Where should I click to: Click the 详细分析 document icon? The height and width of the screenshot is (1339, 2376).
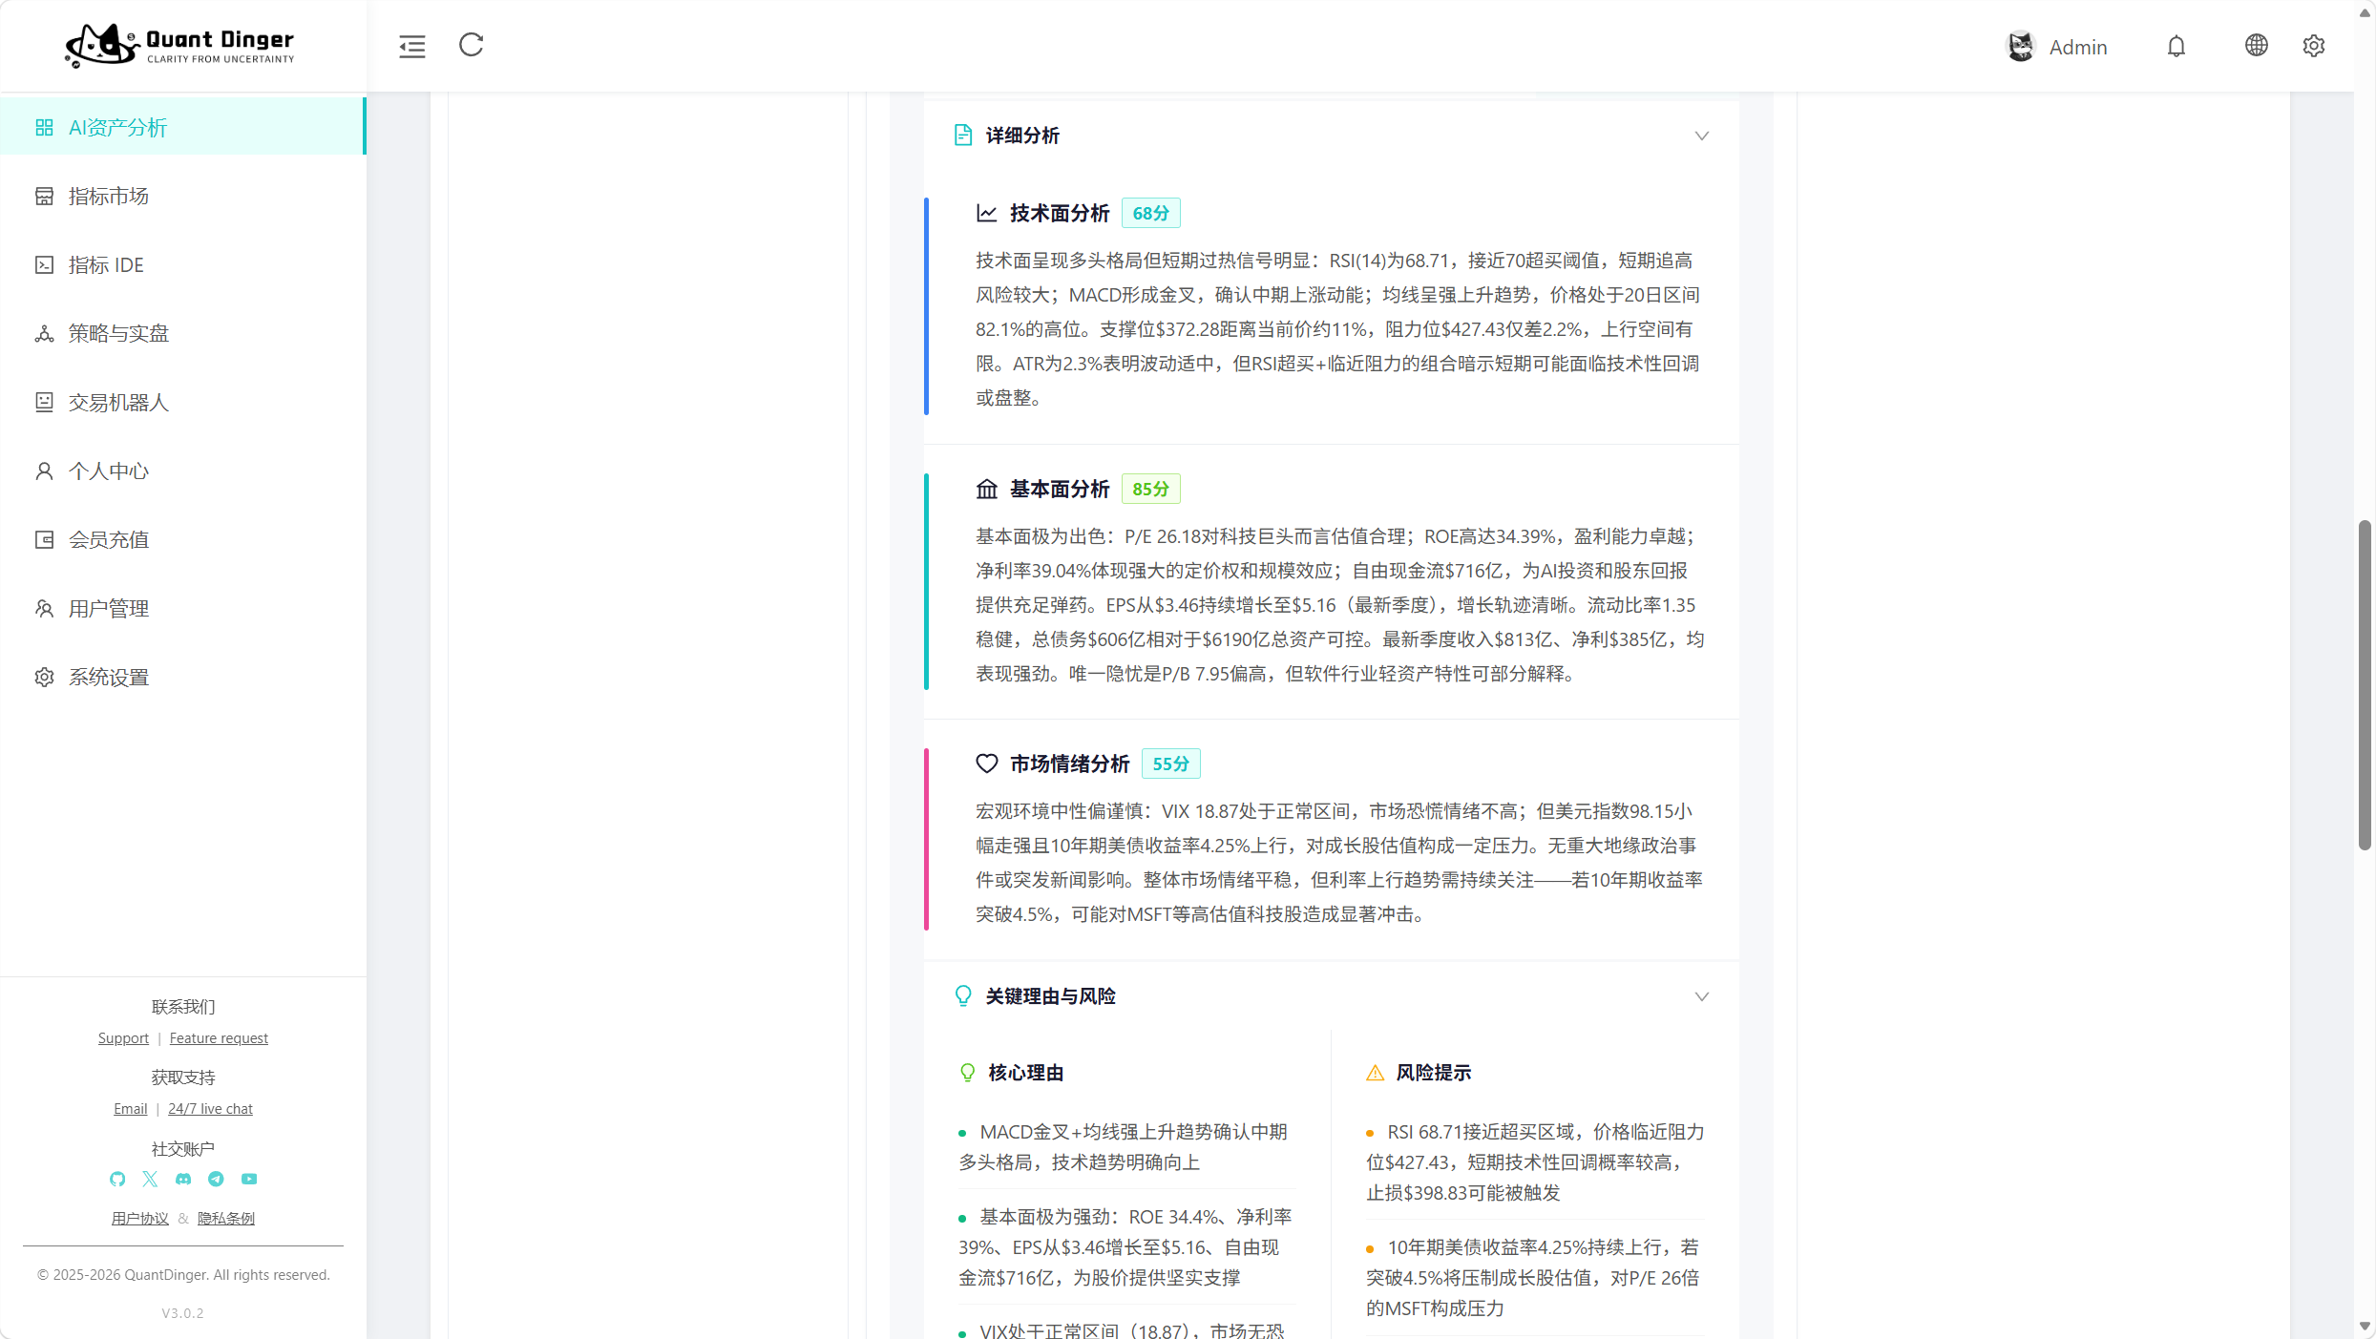[963, 136]
